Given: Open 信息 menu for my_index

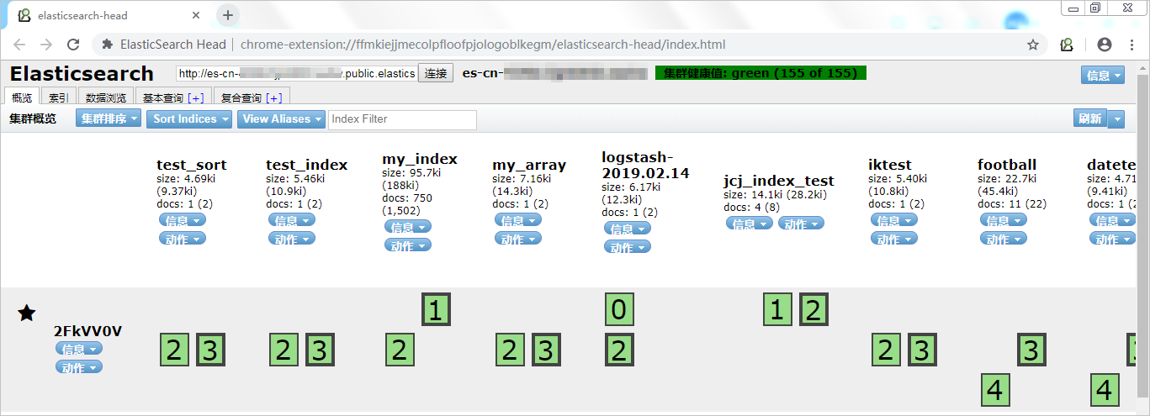Looking at the screenshot, I should 408,227.
